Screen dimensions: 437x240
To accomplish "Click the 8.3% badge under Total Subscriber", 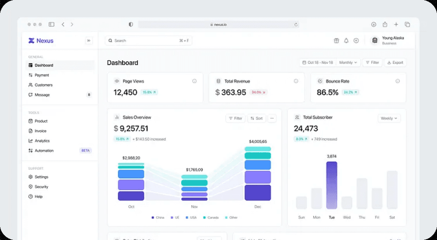I will pos(301,139).
